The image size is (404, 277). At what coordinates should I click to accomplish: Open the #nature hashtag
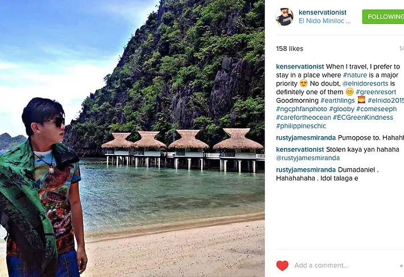click(x=355, y=75)
